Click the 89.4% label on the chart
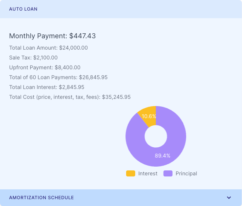This screenshot has width=242, height=206. point(162,156)
